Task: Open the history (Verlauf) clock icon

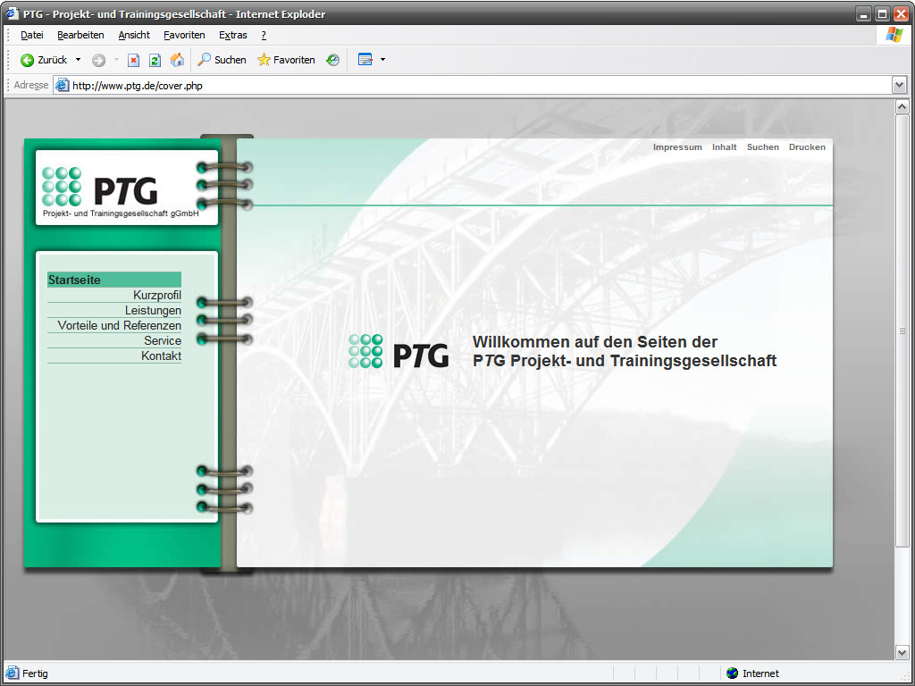Action: [x=332, y=60]
